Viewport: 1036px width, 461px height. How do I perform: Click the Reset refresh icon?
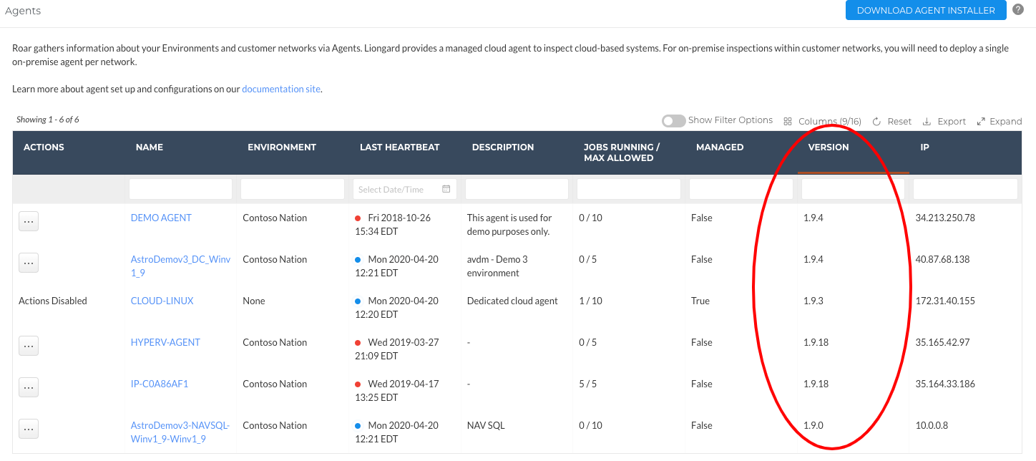pyautogui.click(x=876, y=122)
